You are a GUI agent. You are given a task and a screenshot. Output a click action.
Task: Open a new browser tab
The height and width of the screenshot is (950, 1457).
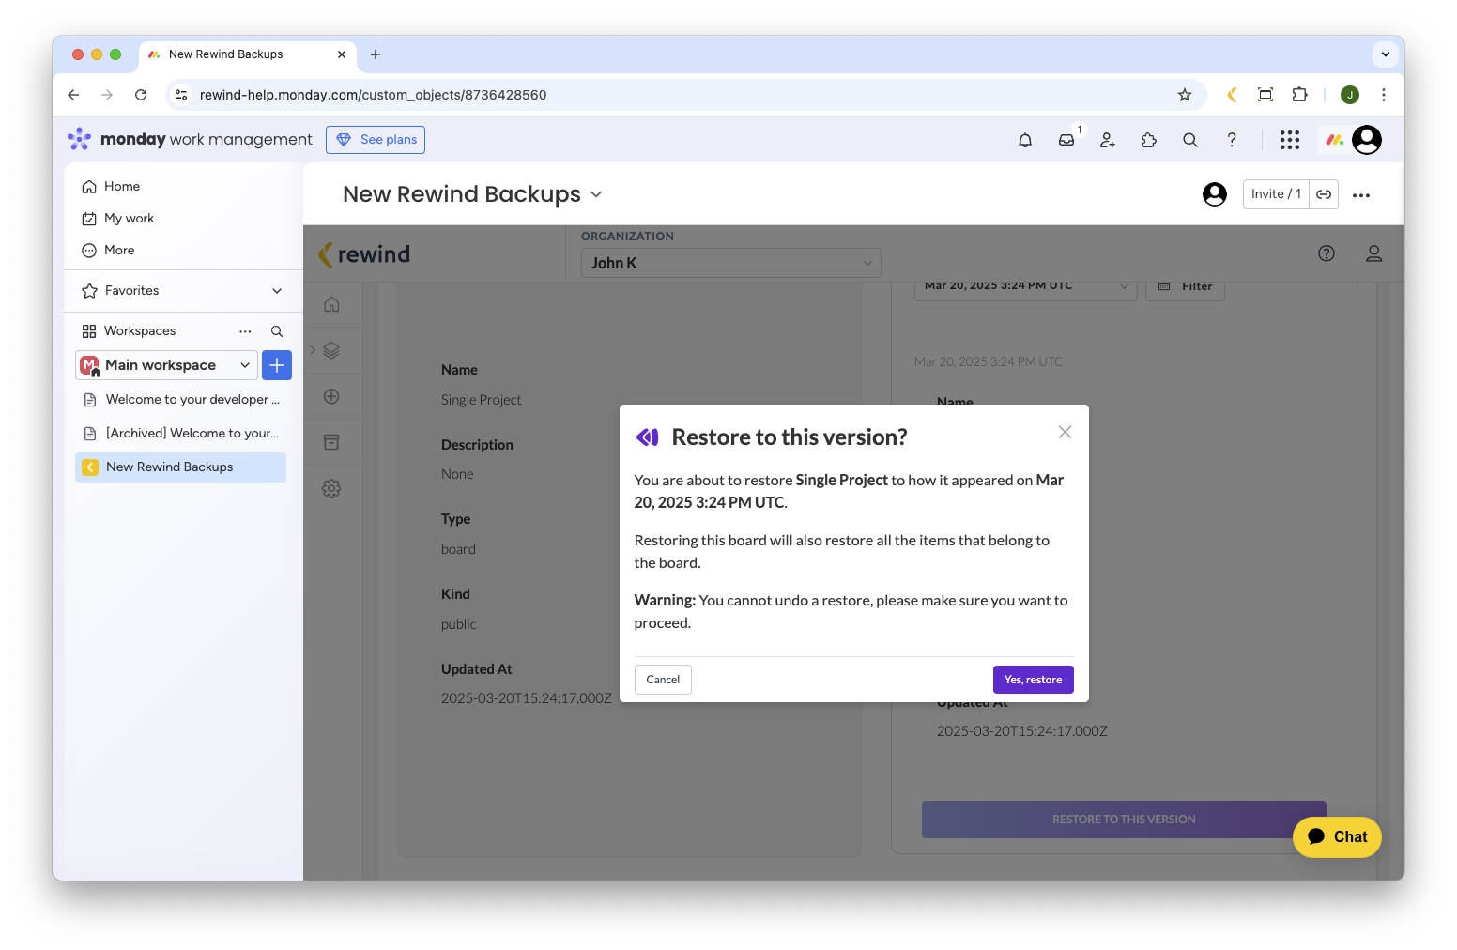[376, 54]
